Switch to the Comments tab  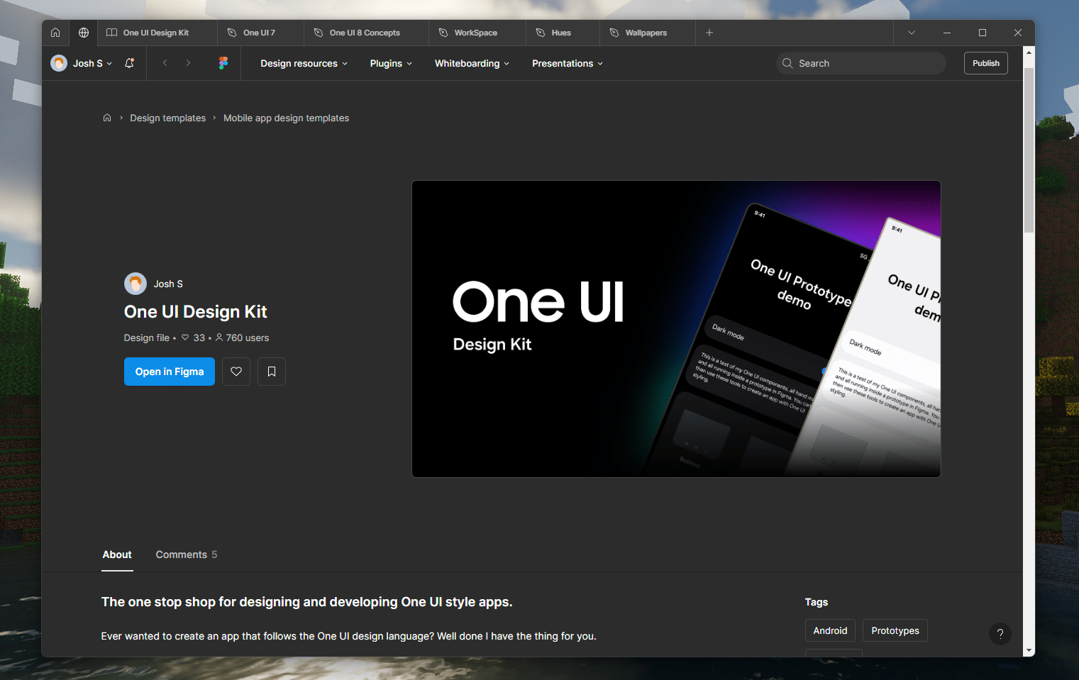click(x=186, y=554)
